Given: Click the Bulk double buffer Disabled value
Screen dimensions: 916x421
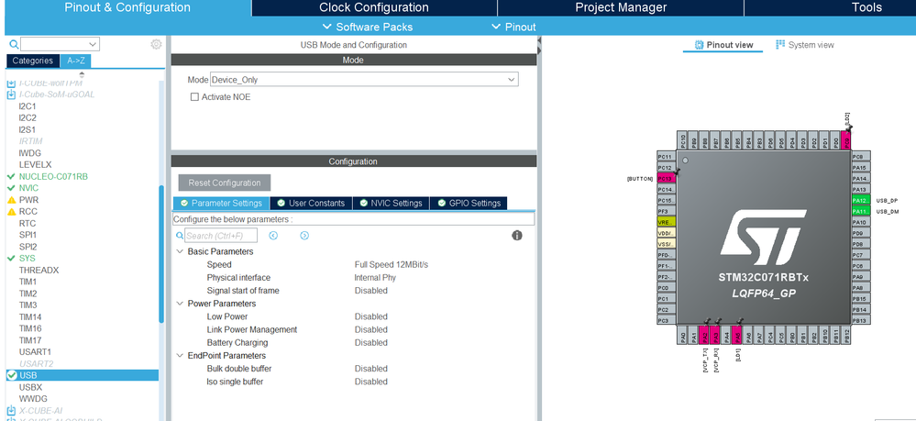Looking at the screenshot, I should (x=371, y=369).
